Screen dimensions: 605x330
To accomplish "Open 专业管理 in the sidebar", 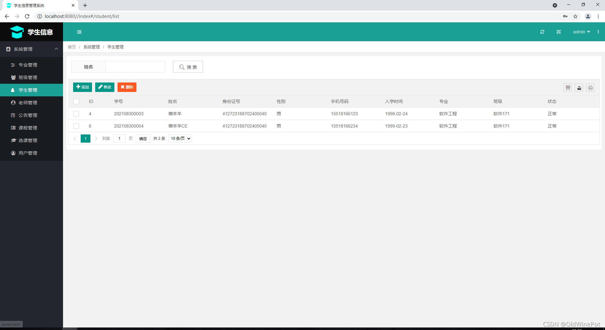I will [32, 65].
